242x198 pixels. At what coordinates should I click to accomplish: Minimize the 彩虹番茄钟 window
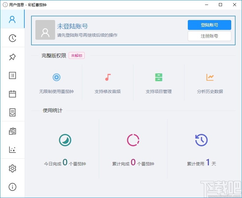(x=207, y=5)
